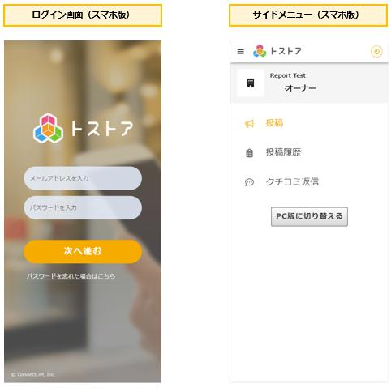Click the clipboard icon beside 投稿履歴

click(249, 153)
